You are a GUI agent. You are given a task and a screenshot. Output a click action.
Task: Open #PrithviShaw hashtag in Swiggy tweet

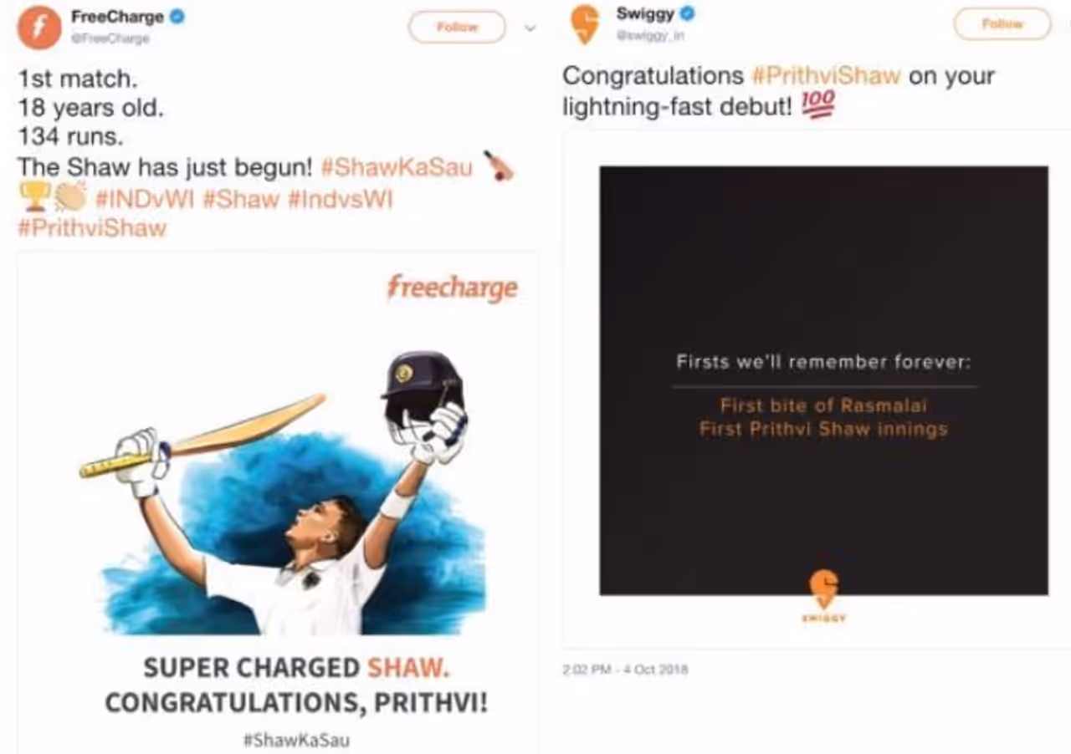tap(827, 75)
